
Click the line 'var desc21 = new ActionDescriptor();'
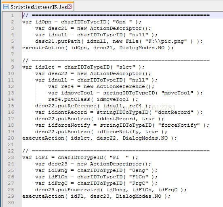(93, 28)
